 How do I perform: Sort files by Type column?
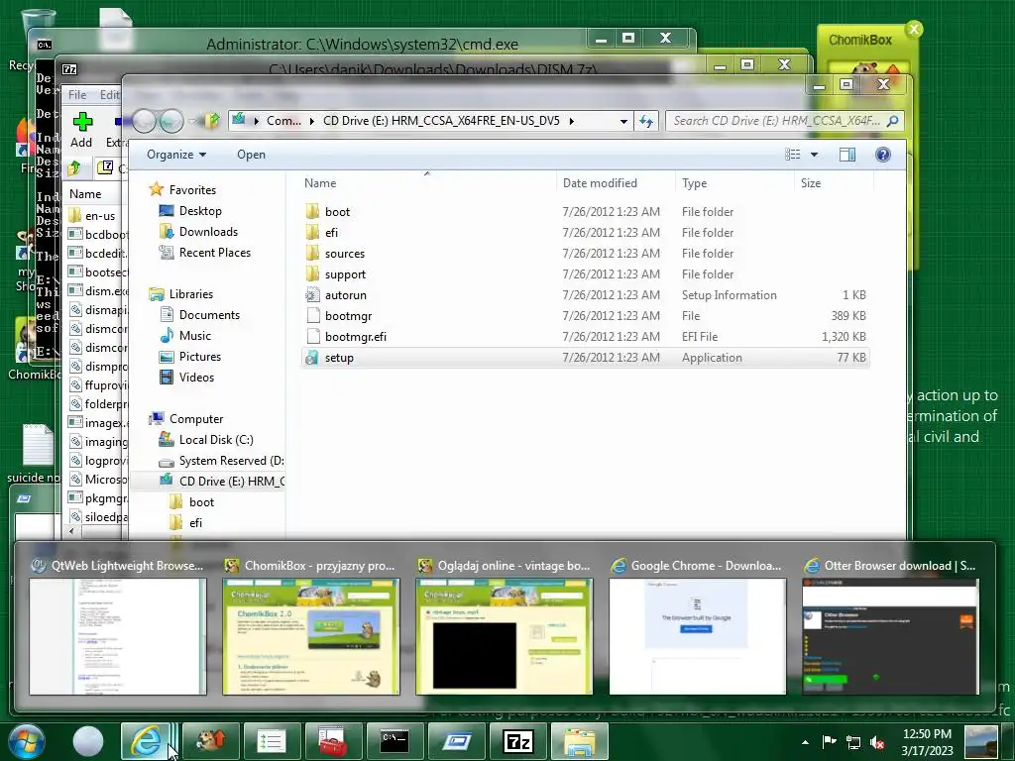[x=734, y=183]
